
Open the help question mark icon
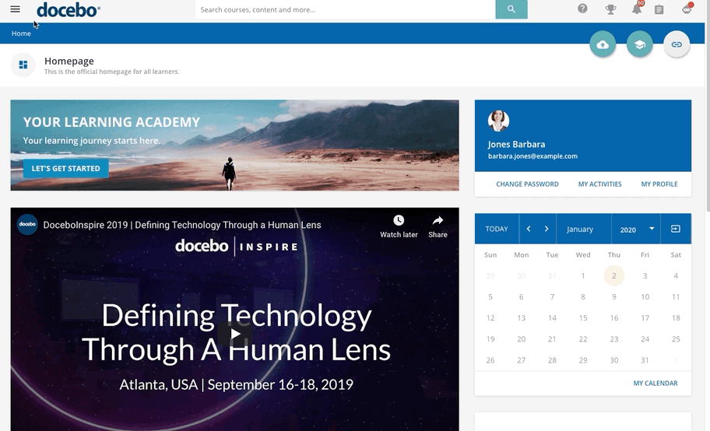[582, 9]
